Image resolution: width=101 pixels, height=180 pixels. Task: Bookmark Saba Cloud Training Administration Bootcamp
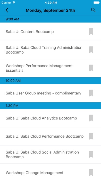tap(91, 50)
